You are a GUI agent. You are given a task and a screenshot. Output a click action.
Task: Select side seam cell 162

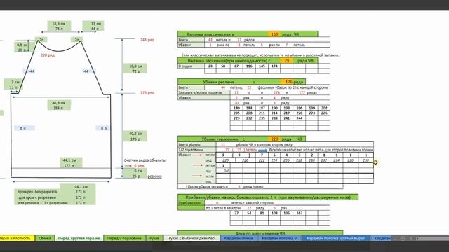(x=300, y=213)
